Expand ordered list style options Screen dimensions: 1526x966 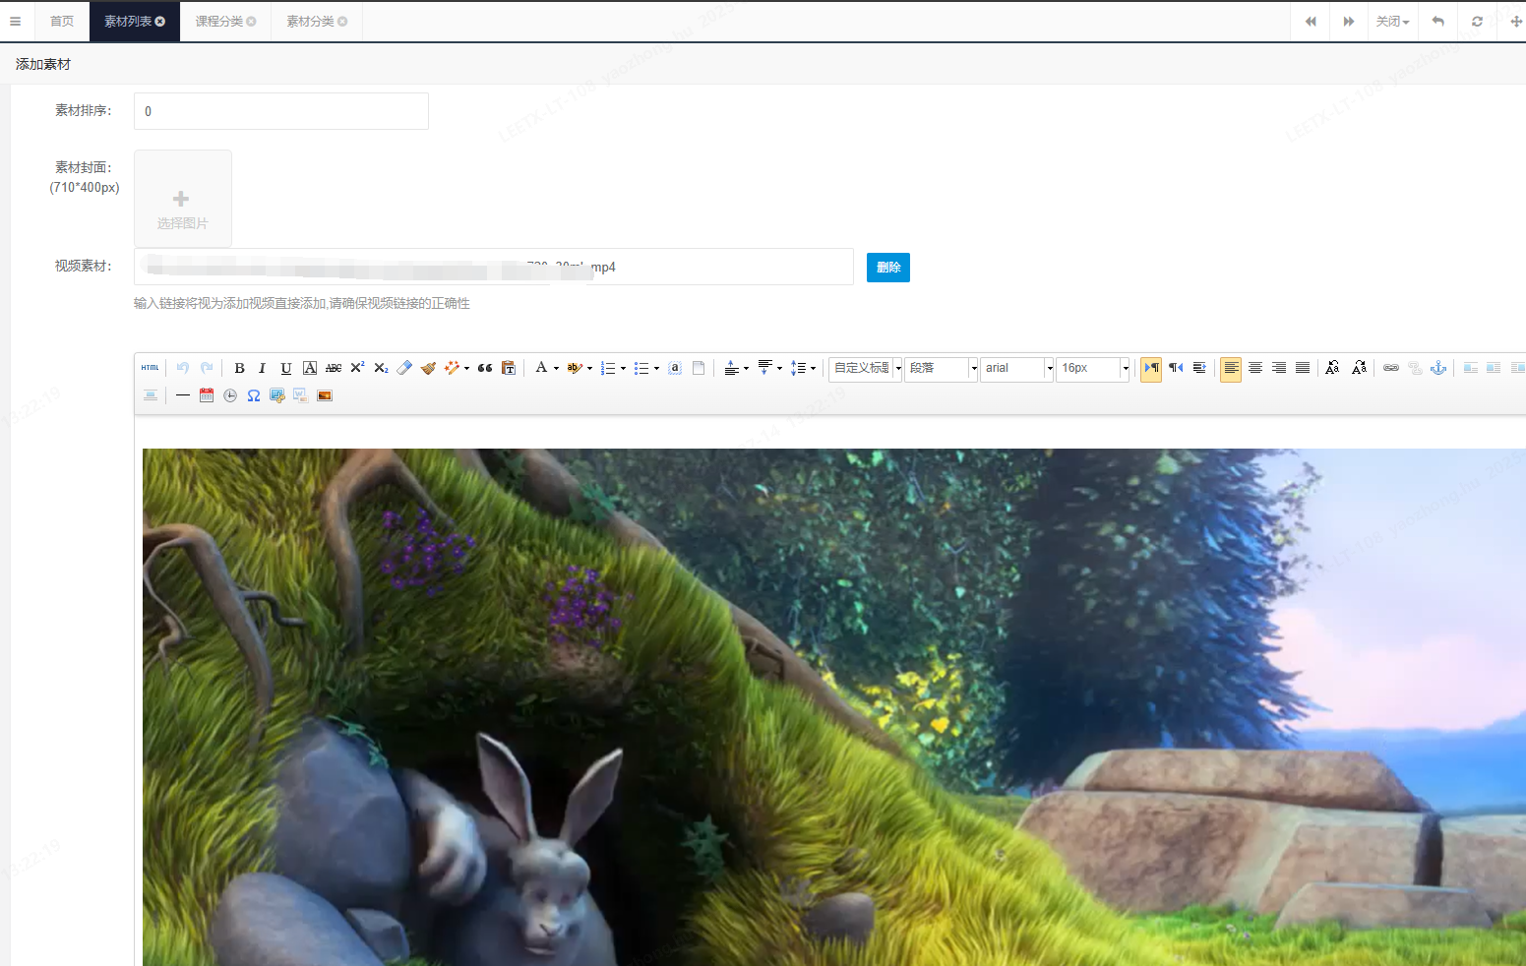[x=623, y=369]
